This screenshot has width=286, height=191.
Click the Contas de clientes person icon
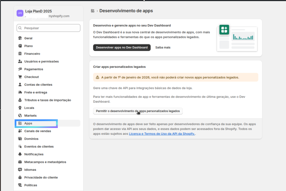(20, 84)
